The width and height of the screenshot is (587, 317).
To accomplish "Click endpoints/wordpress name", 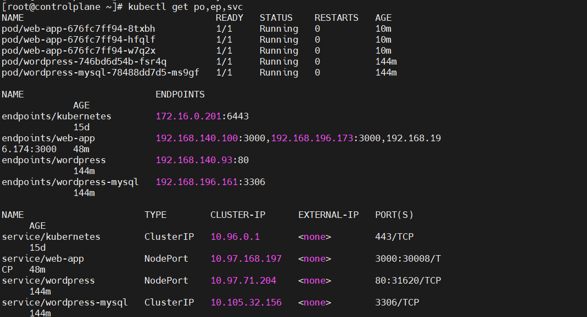I will point(53,160).
